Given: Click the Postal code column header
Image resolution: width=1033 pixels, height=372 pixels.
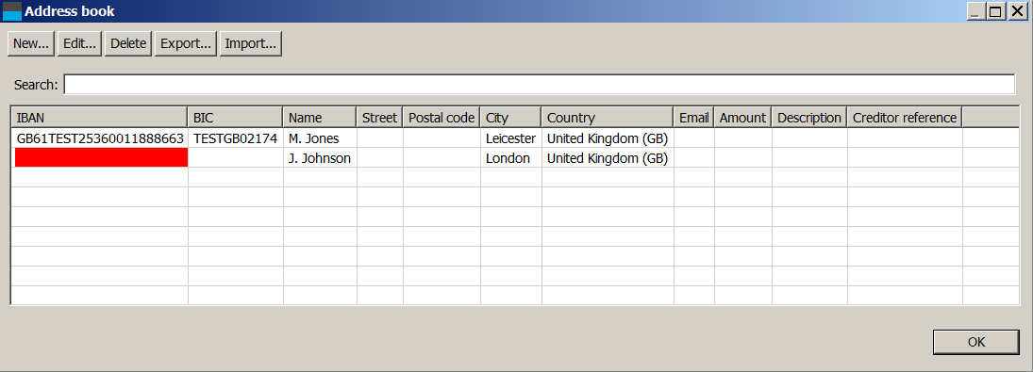Looking at the screenshot, I should [x=442, y=118].
